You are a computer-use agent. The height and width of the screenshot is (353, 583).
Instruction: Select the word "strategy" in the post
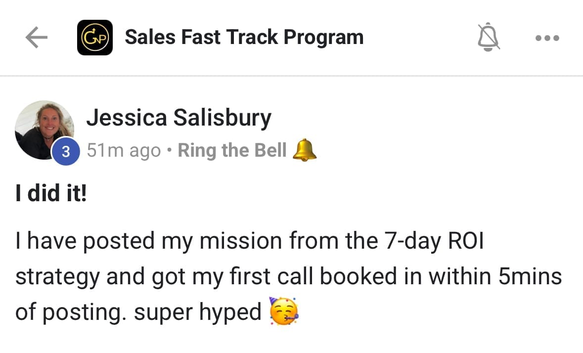click(x=57, y=277)
